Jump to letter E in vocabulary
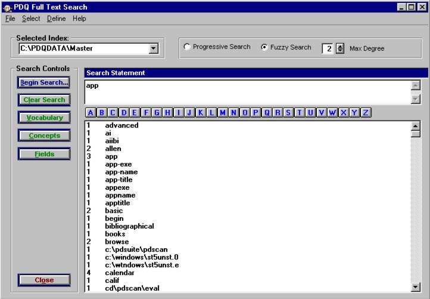The height and width of the screenshot is (299, 430). (x=135, y=112)
